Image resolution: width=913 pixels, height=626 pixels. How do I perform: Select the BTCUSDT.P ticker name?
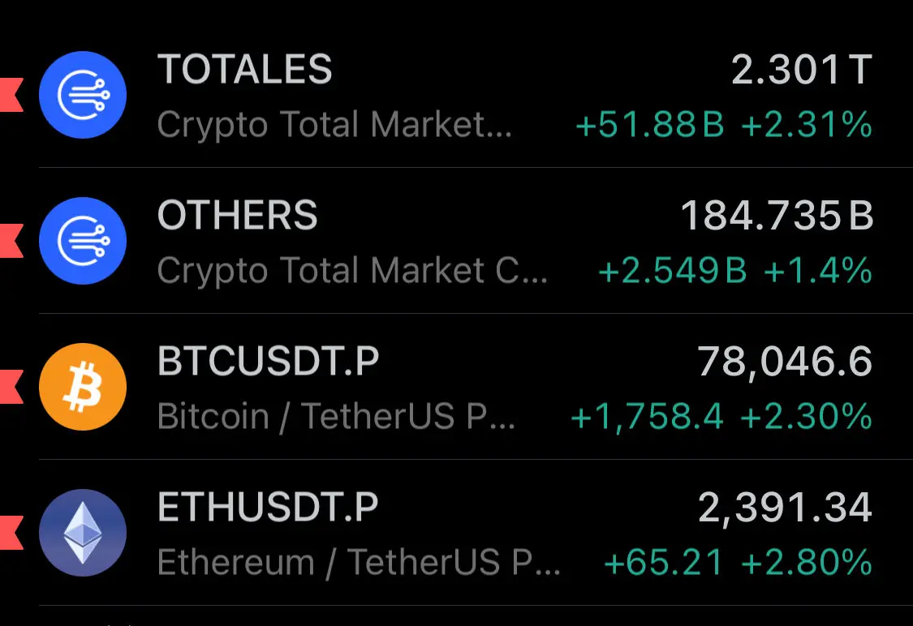click(x=268, y=362)
